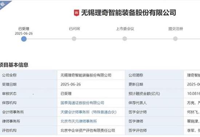Select the 公司全称 value cell
Image resolution: width=200 pixels, height=137 pixels.
pyautogui.click(x=91, y=75)
